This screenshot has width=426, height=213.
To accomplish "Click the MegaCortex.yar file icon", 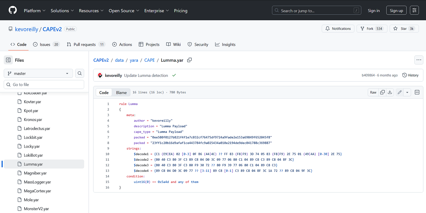I will click(x=19, y=191).
